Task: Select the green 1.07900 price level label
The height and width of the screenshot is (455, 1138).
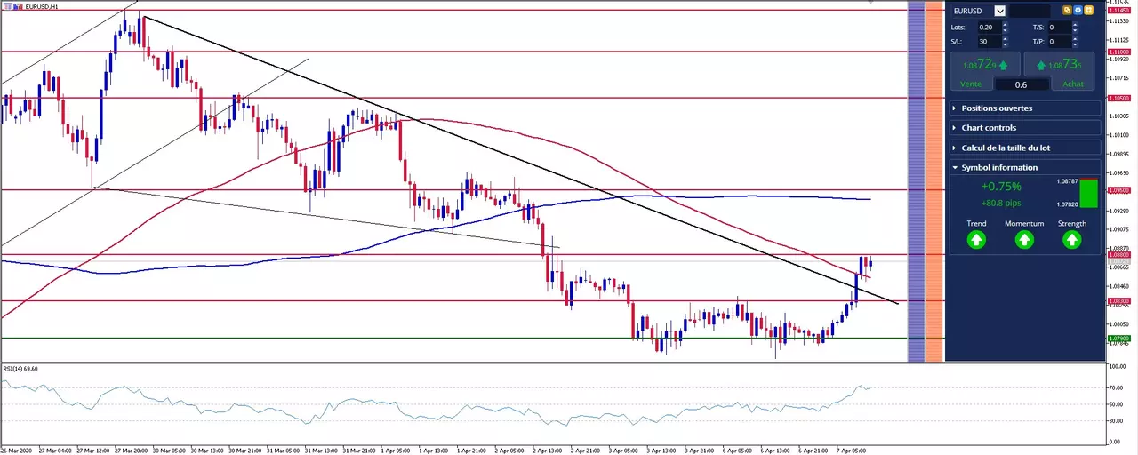Action: click(x=1119, y=339)
